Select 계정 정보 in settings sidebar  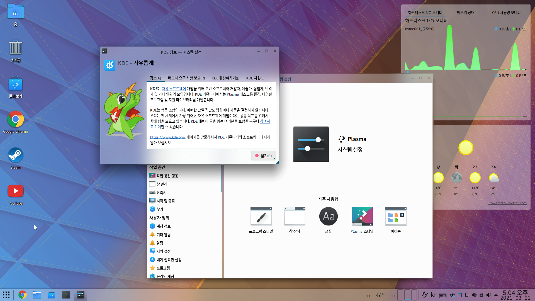pos(163,226)
